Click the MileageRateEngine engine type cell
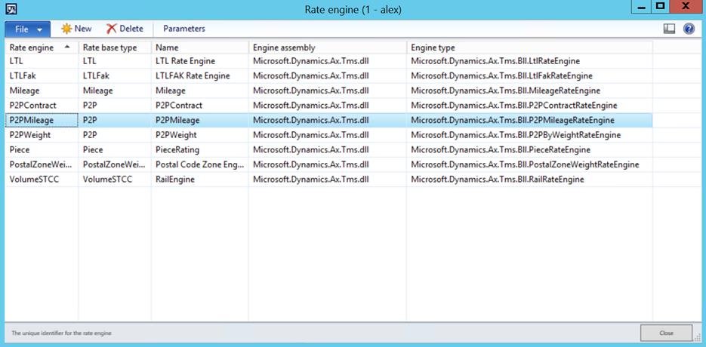This screenshot has height=347, width=706. (529, 91)
